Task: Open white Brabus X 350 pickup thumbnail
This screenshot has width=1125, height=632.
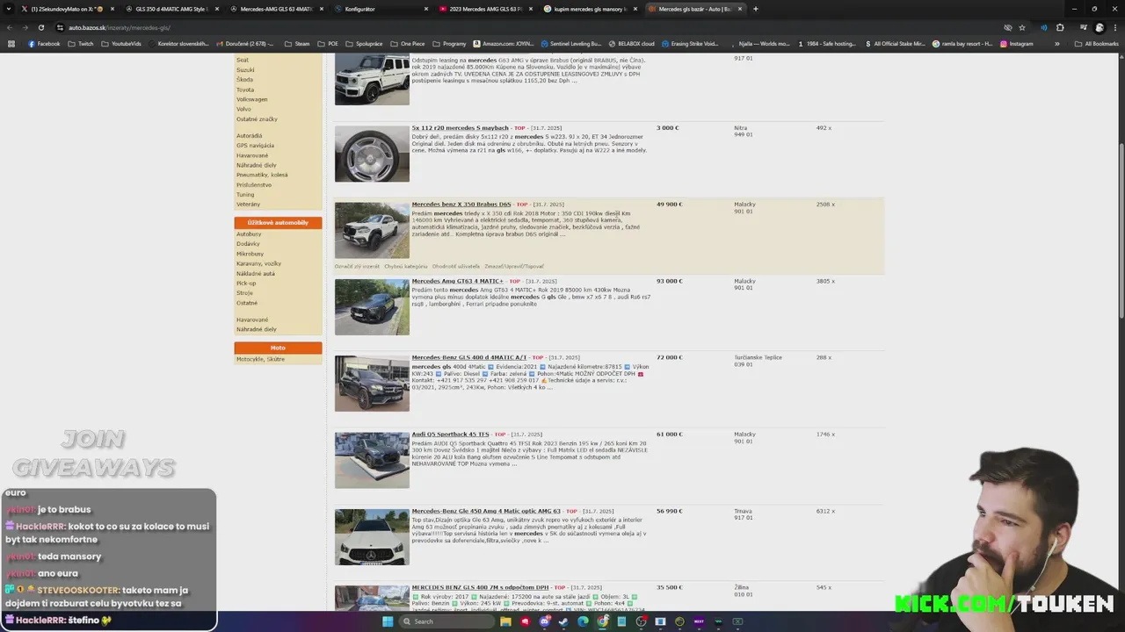Action: [x=372, y=230]
